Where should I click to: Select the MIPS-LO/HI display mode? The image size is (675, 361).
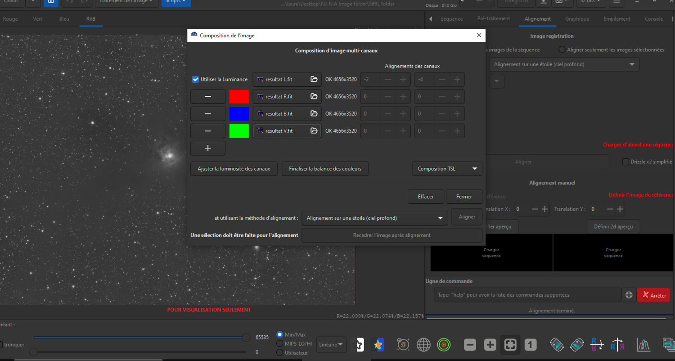[280, 343]
